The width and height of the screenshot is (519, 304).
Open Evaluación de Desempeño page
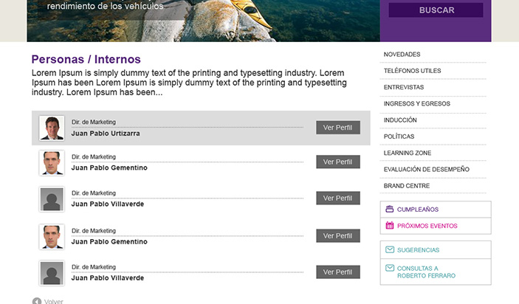pyautogui.click(x=426, y=170)
